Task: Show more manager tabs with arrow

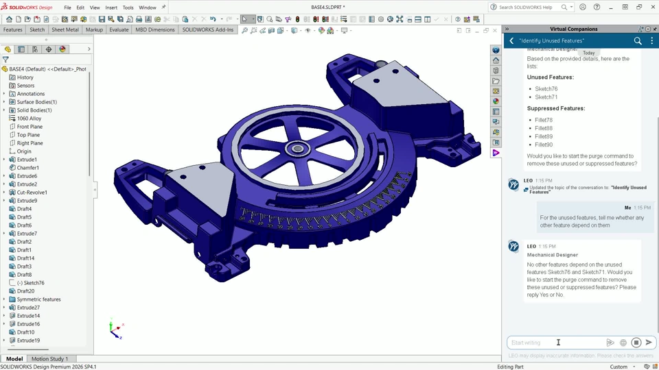Action: point(89,49)
